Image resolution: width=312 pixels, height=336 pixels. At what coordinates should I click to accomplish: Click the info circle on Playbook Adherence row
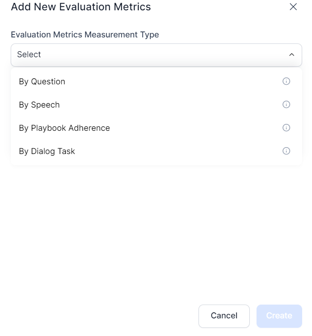pyautogui.click(x=286, y=128)
